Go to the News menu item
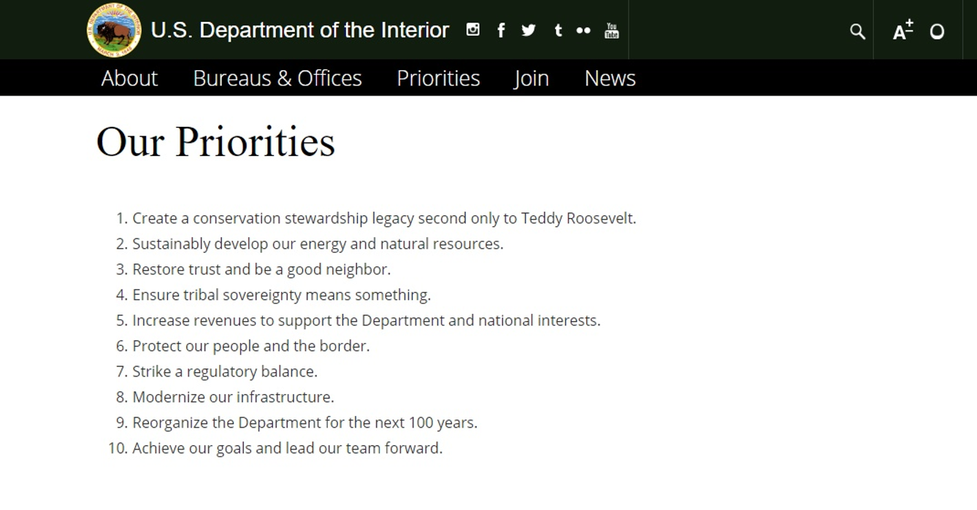The image size is (977, 510). [610, 78]
